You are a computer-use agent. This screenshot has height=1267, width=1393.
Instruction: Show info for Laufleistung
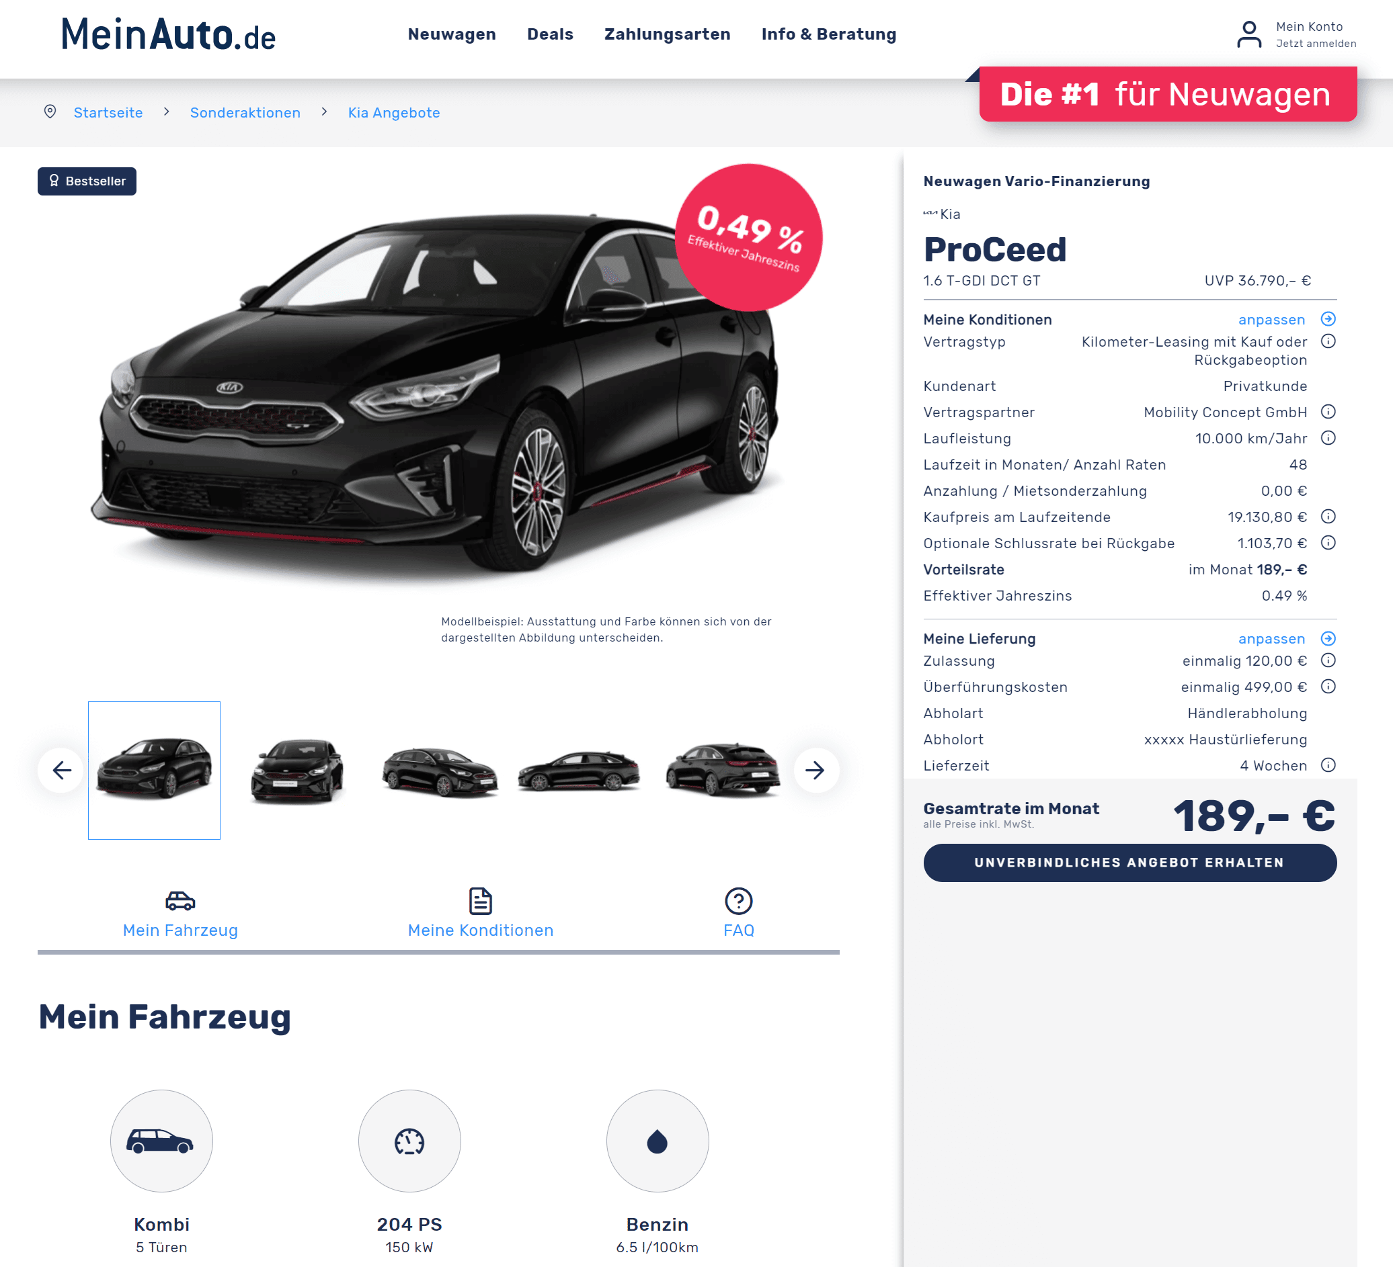tap(1328, 438)
